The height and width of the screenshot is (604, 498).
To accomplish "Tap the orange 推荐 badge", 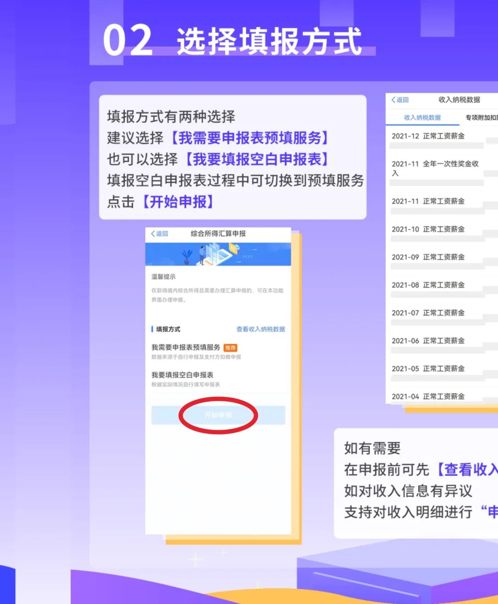I will [x=230, y=348].
